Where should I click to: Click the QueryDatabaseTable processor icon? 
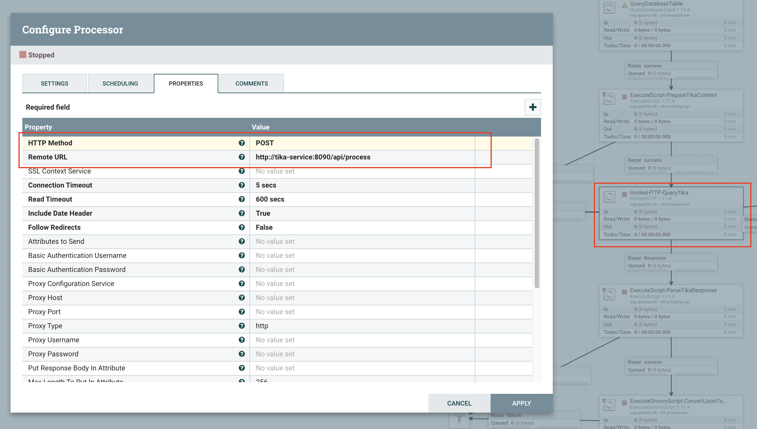609,8
